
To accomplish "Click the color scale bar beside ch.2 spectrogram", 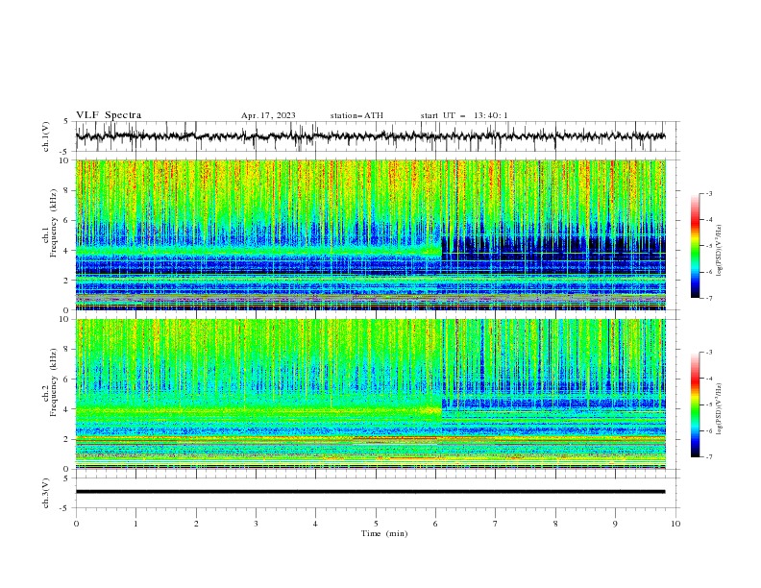I will 696,404.
